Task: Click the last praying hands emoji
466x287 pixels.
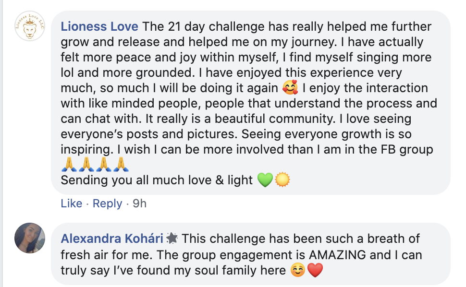Action: [121, 165]
